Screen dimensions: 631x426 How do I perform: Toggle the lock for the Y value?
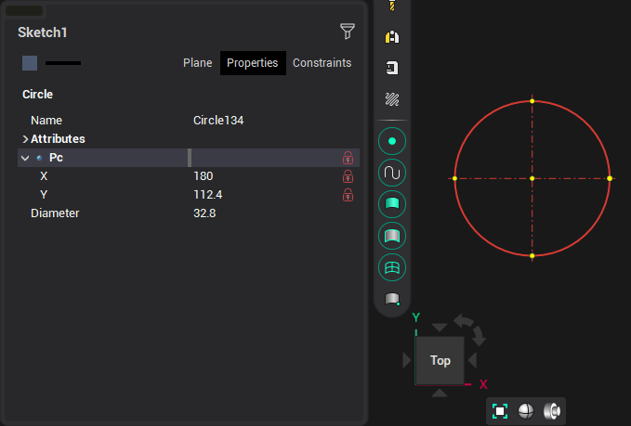pos(348,195)
